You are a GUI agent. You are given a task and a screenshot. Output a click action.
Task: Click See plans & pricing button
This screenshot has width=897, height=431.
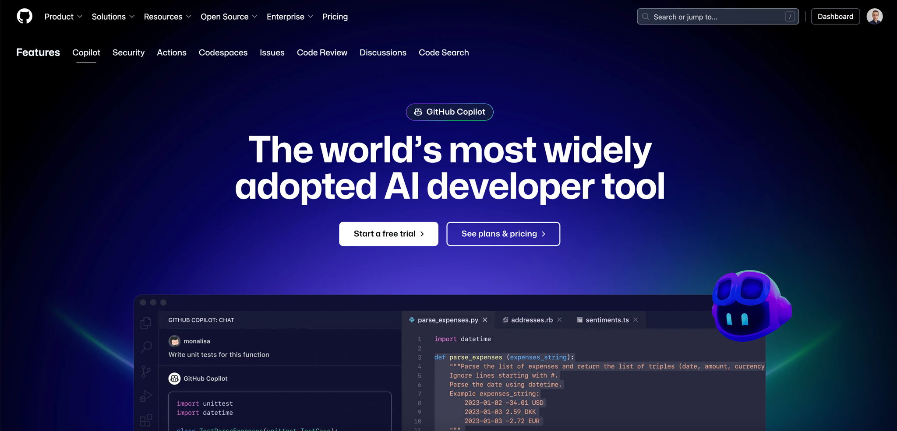(503, 234)
